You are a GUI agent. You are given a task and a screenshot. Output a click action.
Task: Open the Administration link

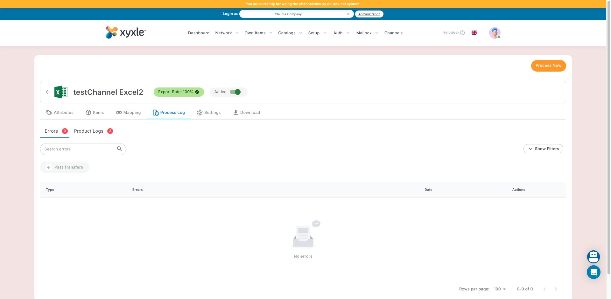[369, 14]
